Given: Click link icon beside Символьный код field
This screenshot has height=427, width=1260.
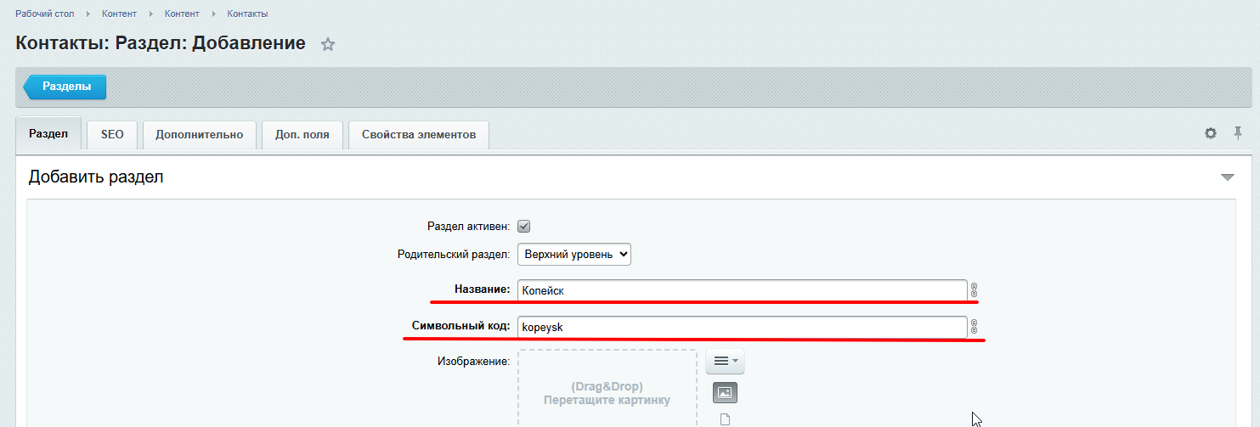Looking at the screenshot, I should point(975,326).
